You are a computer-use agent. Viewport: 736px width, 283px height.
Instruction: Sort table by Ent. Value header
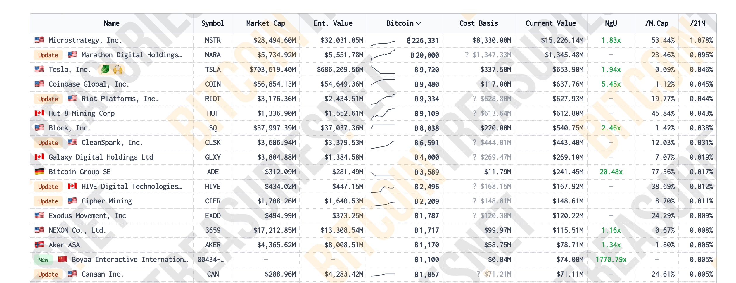tap(333, 23)
